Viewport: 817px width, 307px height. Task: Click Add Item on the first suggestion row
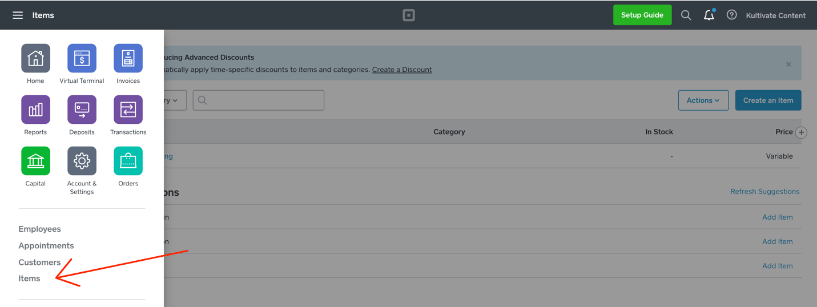(778, 217)
